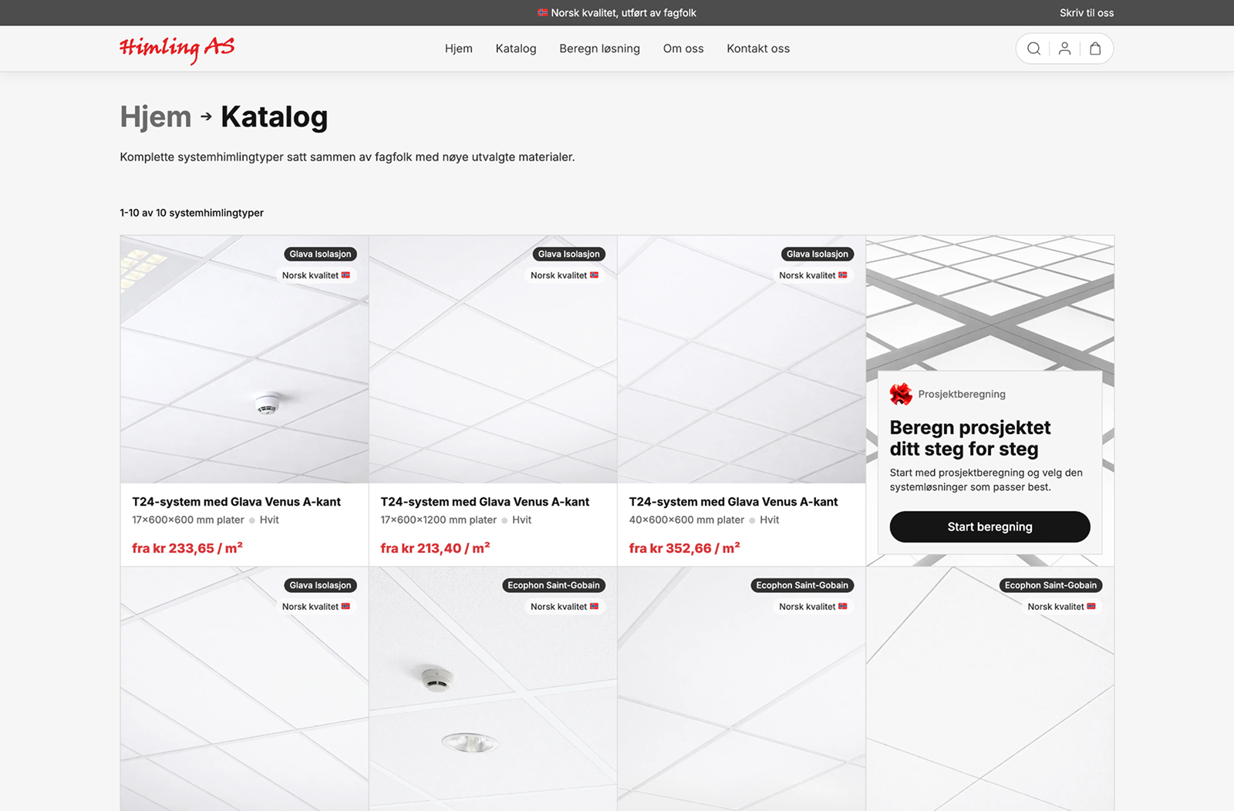Click the Himling AS logo

pos(177,49)
